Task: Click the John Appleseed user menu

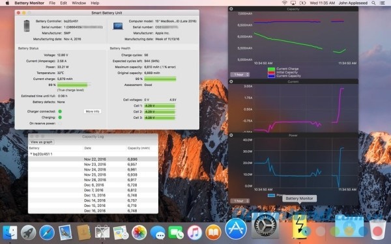Action: [x=353, y=3]
